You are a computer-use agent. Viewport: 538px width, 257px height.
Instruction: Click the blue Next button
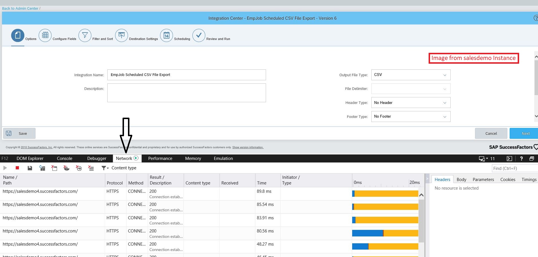[524, 133]
